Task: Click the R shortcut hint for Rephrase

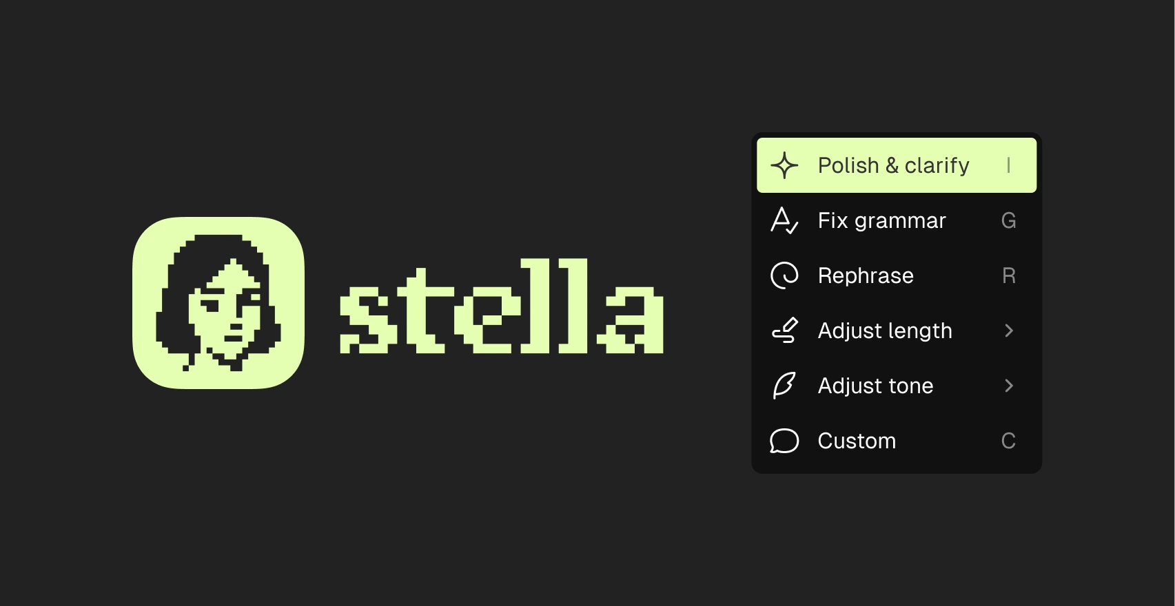Action: (1008, 275)
